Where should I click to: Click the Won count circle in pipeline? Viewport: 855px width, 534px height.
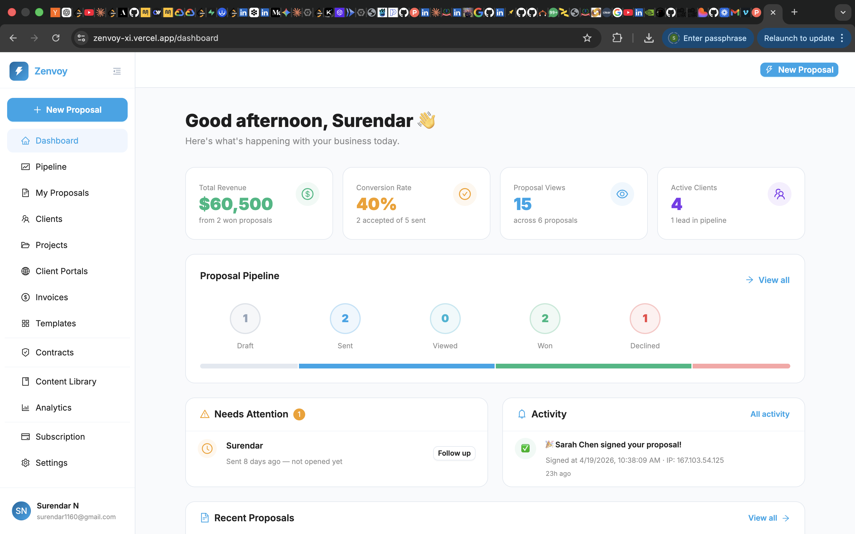[545, 319]
